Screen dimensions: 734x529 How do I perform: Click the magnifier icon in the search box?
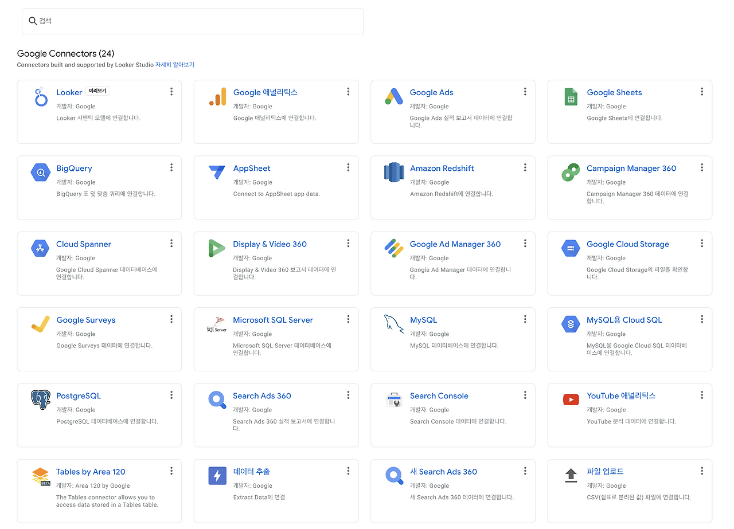(33, 21)
